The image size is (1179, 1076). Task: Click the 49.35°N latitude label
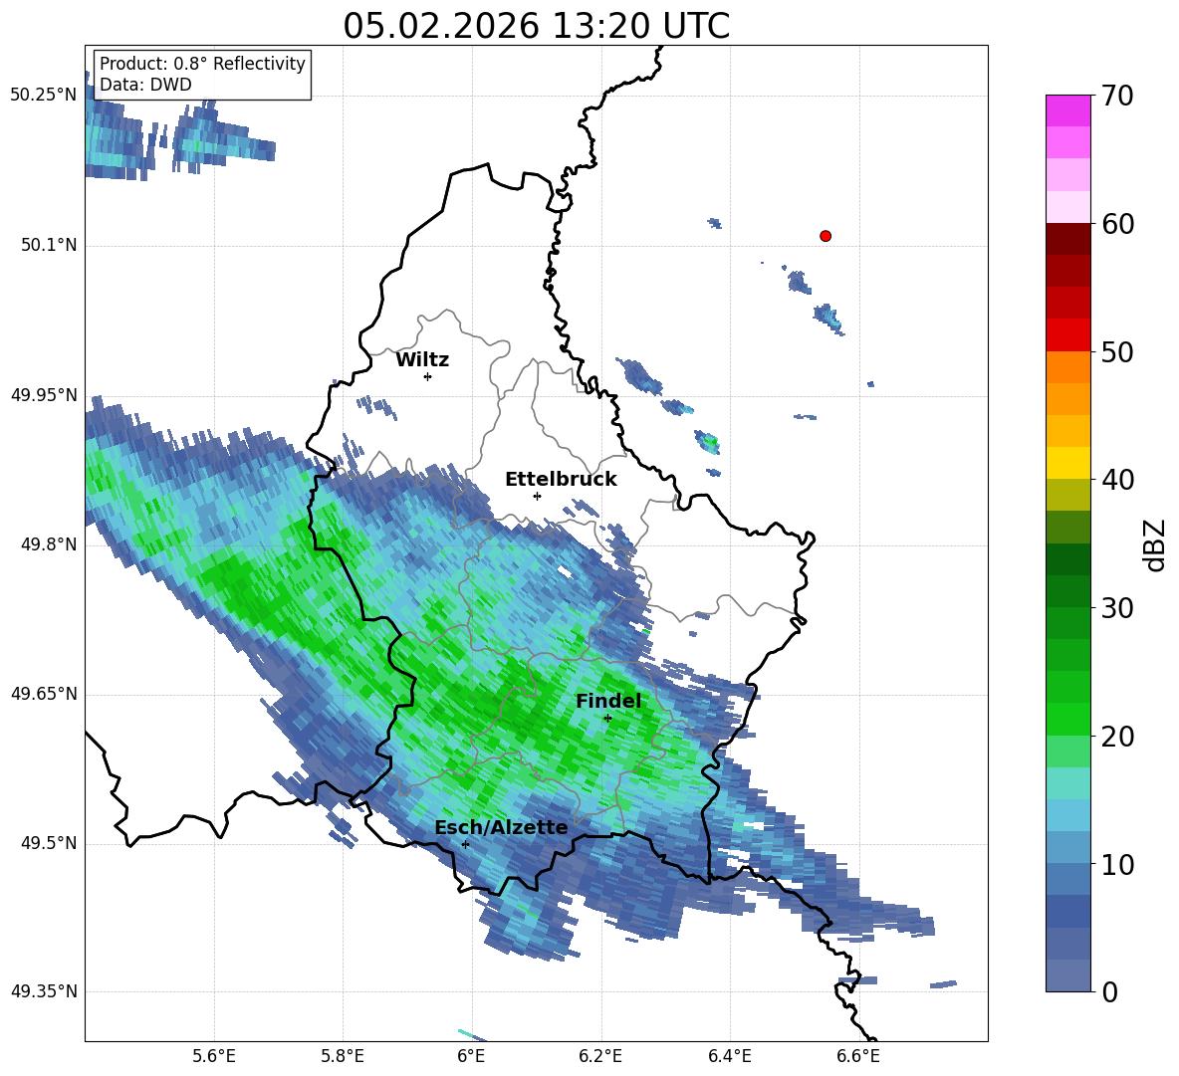click(x=44, y=991)
